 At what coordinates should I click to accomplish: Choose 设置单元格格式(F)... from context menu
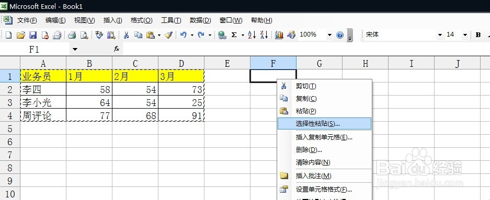click(x=324, y=190)
